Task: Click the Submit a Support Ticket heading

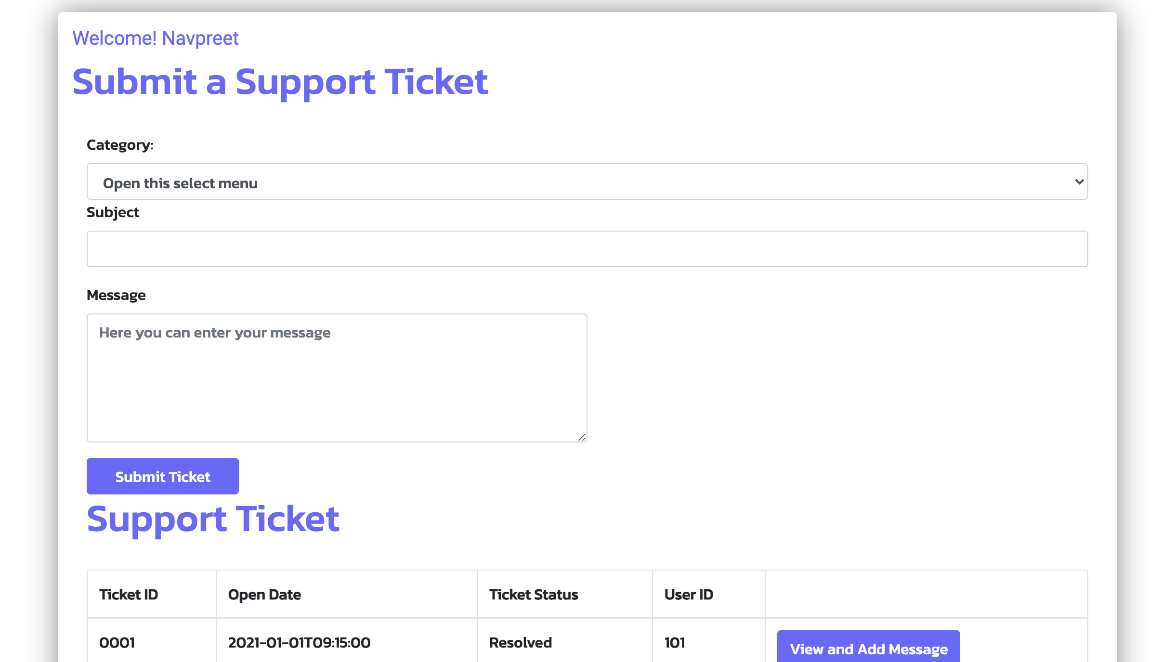Action: (280, 82)
